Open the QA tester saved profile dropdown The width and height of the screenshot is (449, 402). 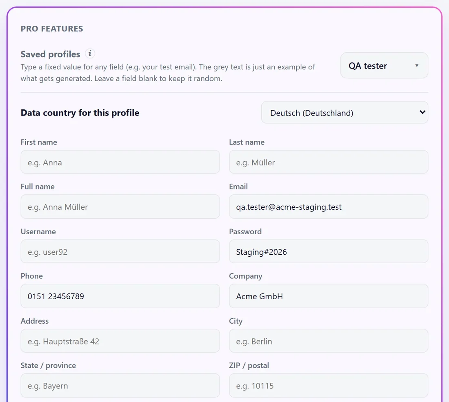384,66
